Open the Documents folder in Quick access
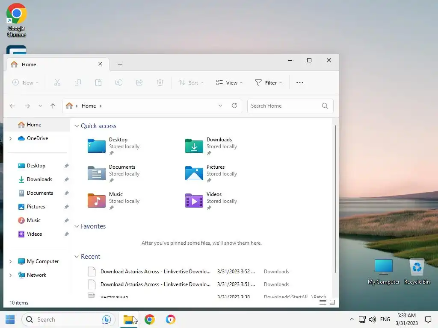The image size is (438, 328). 113,173
